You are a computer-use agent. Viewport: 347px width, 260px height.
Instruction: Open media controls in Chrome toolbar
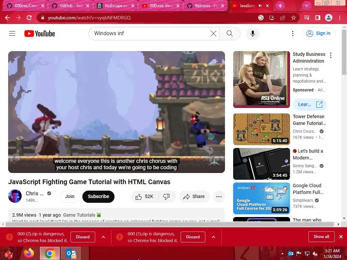coord(307,18)
